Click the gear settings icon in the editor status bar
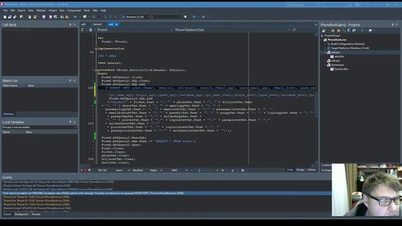Viewport: 402px width, 226px height. click(x=242, y=170)
